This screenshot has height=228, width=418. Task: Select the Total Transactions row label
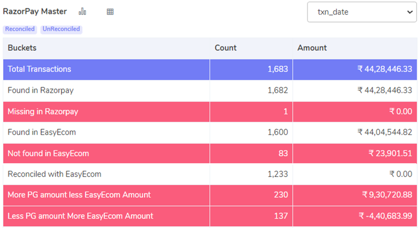coord(39,69)
